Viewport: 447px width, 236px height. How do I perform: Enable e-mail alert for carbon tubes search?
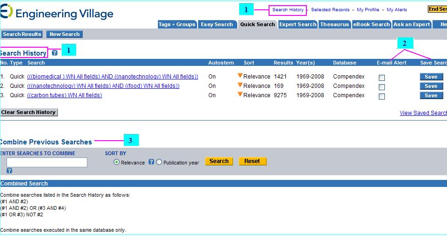tap(382, 96)
